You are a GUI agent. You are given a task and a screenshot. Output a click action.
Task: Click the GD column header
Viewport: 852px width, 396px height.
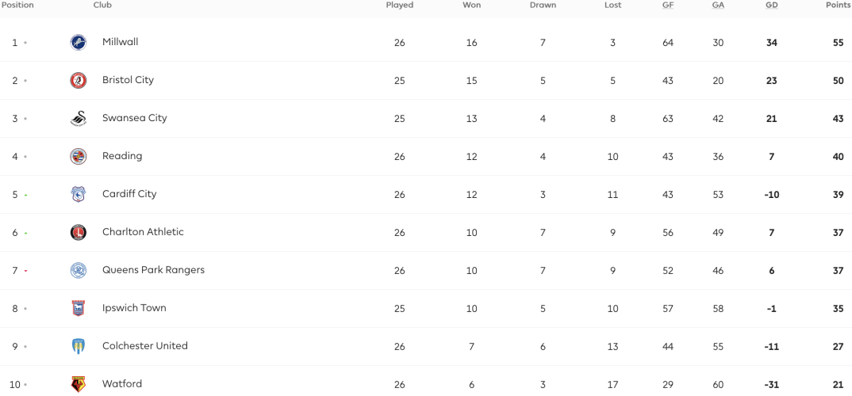pos(771,5)
